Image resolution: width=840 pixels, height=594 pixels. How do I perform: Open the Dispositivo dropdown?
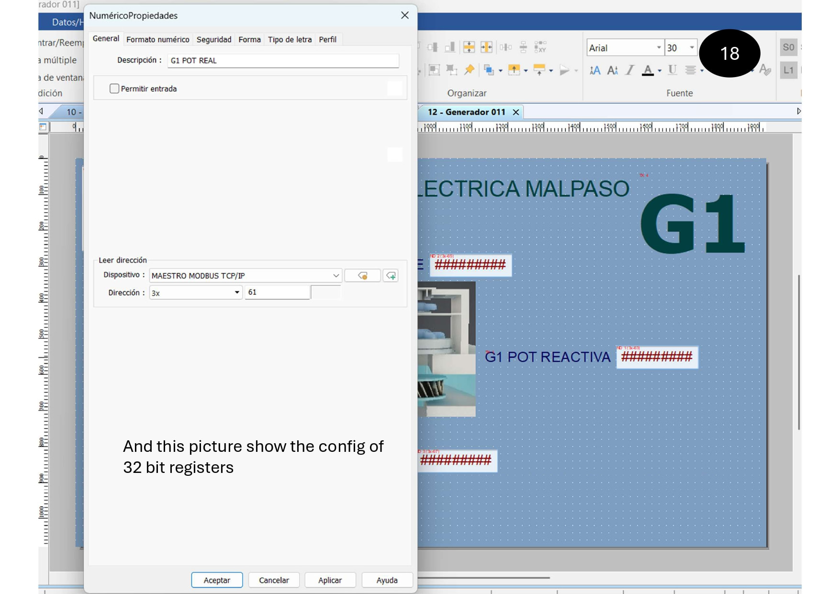coord(336,276)
